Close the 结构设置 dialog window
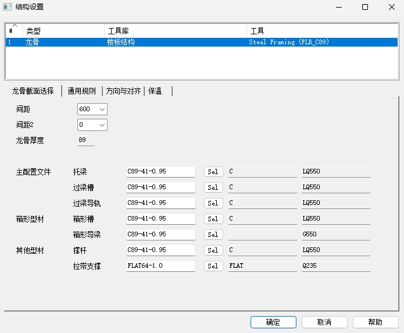Viewport: 404px width, 333px height. (392, 7)
